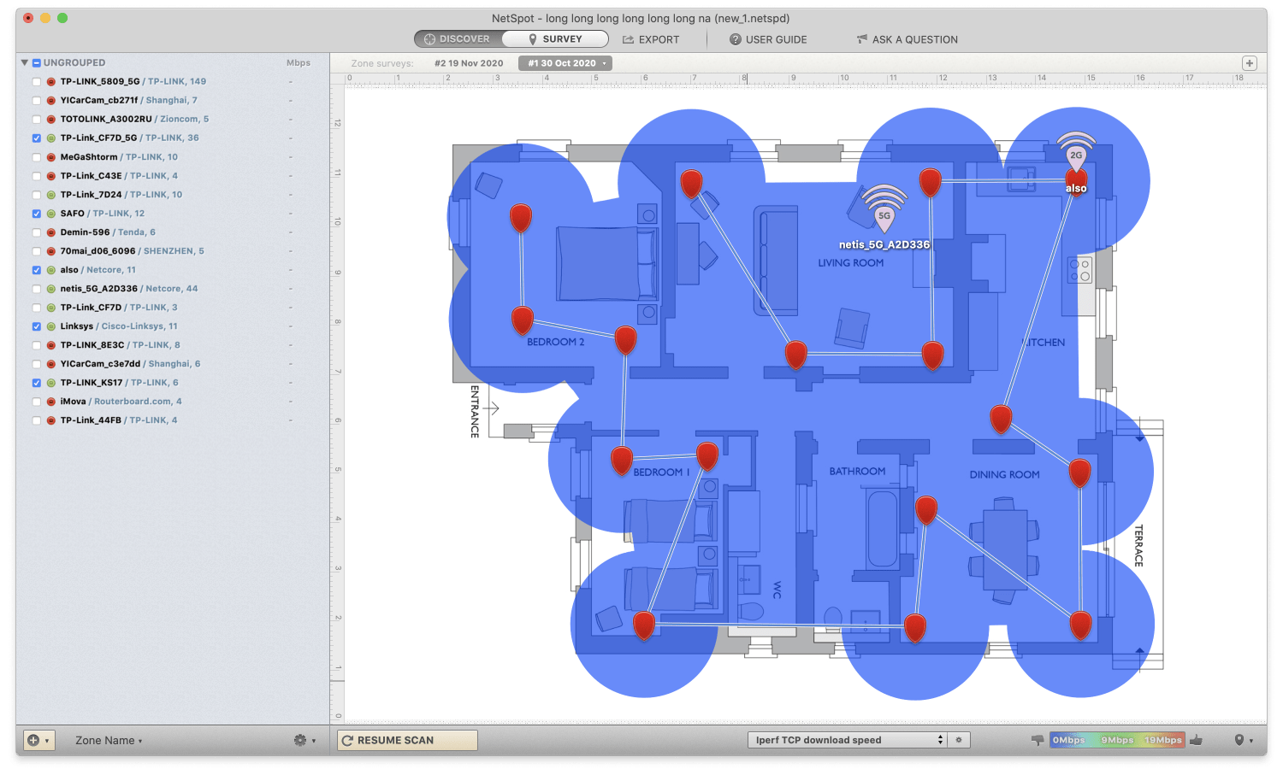Click the sampling point marker in Bedroom 2 top
The width and height of the screenshot is (1283, 769).
pyautogui.click(x=521, y=218)
